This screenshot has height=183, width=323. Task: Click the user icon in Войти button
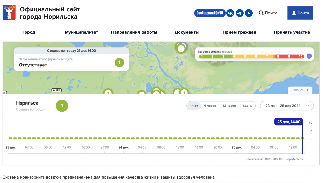[294, 13]
